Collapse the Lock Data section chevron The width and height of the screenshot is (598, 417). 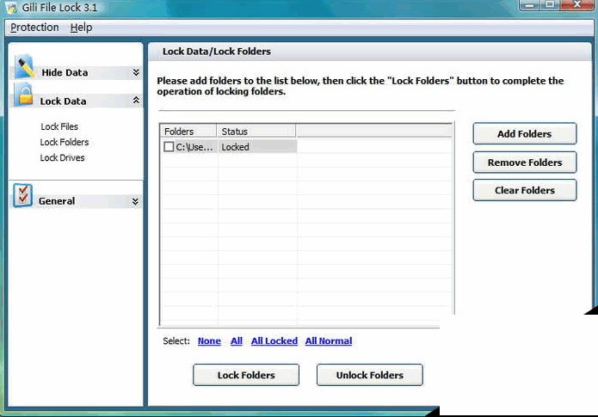tap(136, 101)
